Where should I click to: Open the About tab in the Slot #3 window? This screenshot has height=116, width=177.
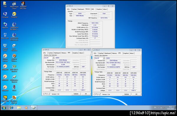coord(132,53)
